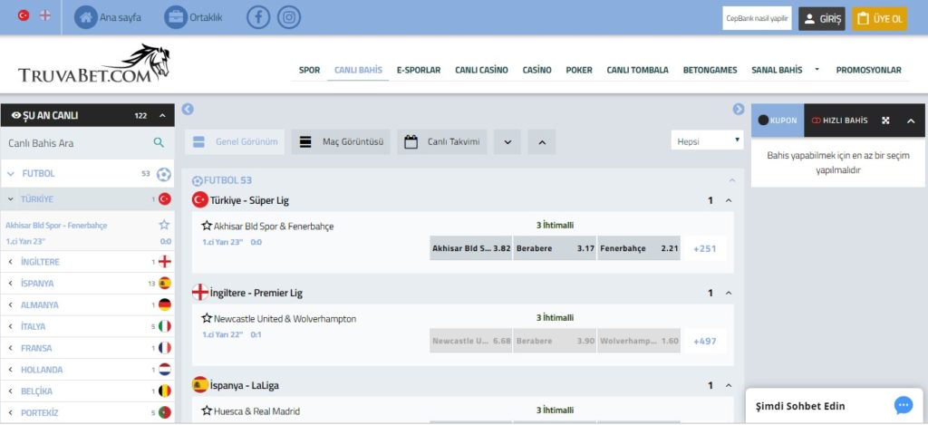The width and height of the screenshot is (928, 425).
Task: Select Maç Görüntüsü view button
Action: click(x=341, y=142)
